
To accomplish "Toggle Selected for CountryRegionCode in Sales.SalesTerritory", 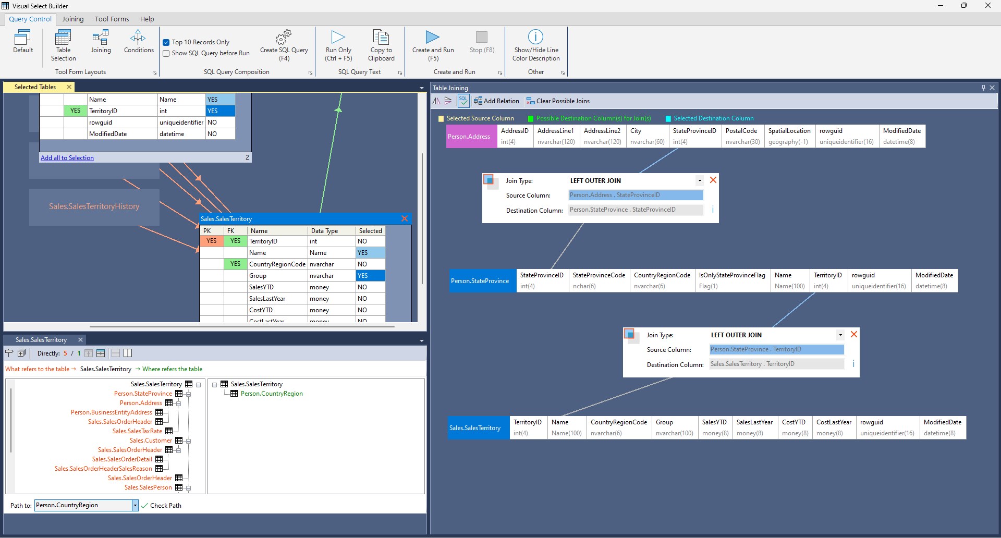I will [x=371, y=264].
